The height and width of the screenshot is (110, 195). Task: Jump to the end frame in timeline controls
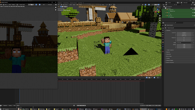point(85,105)
